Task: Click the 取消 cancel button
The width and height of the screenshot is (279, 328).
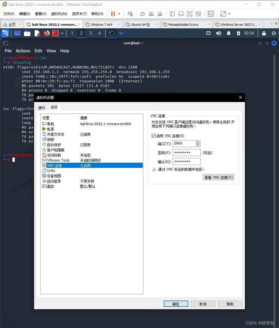Action: [203, 304]
